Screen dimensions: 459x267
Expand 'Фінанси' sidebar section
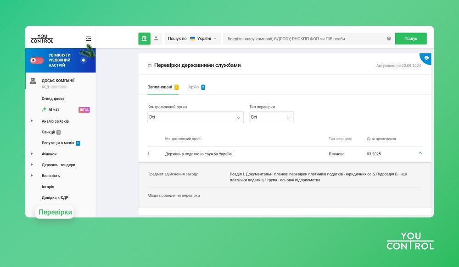click(x=32, y=154)
